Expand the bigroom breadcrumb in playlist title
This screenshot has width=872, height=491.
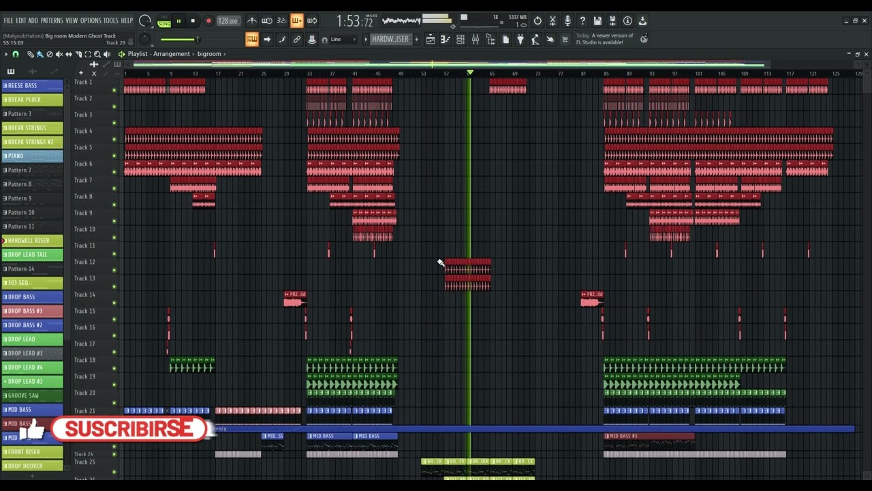pyautogui.click(x=209, y=54)
